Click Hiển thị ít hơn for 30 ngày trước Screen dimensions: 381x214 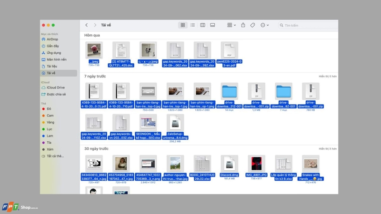coord(328,149)
